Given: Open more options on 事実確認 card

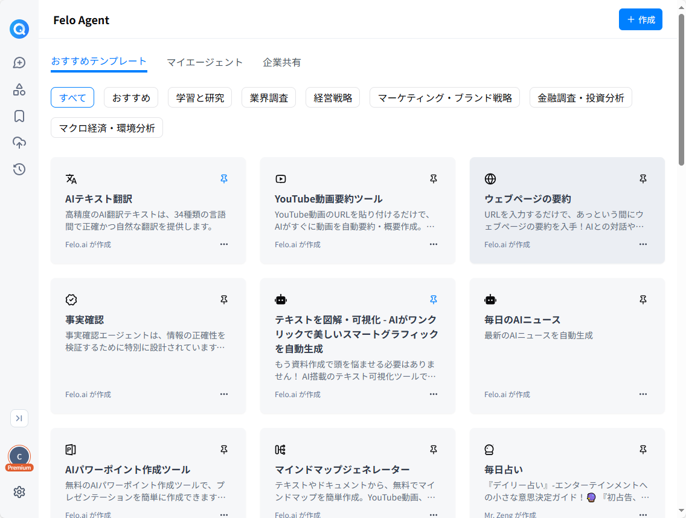Looking at the screenshot, I should click(x=224, y=394).
